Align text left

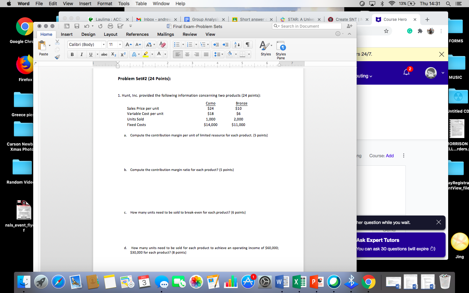tap(178, 54)
